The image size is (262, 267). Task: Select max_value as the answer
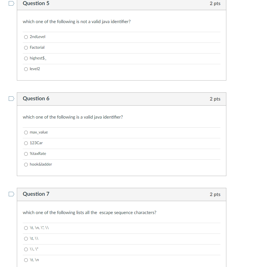(x=26, y=132)
